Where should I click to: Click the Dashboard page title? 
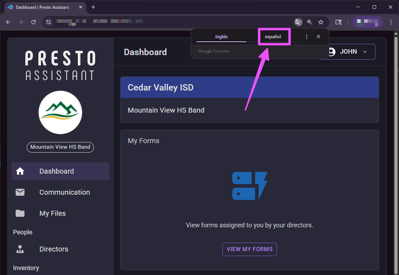pyautogui.click(x=145, y=52)
